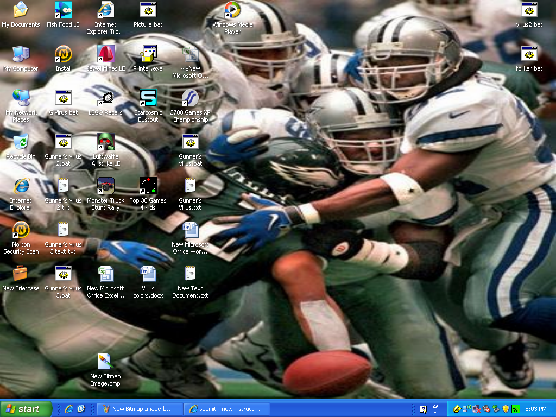Select the New Bitmap Image.bmp file
This screenshot has height=417, width=556.
tap(105, 370)
